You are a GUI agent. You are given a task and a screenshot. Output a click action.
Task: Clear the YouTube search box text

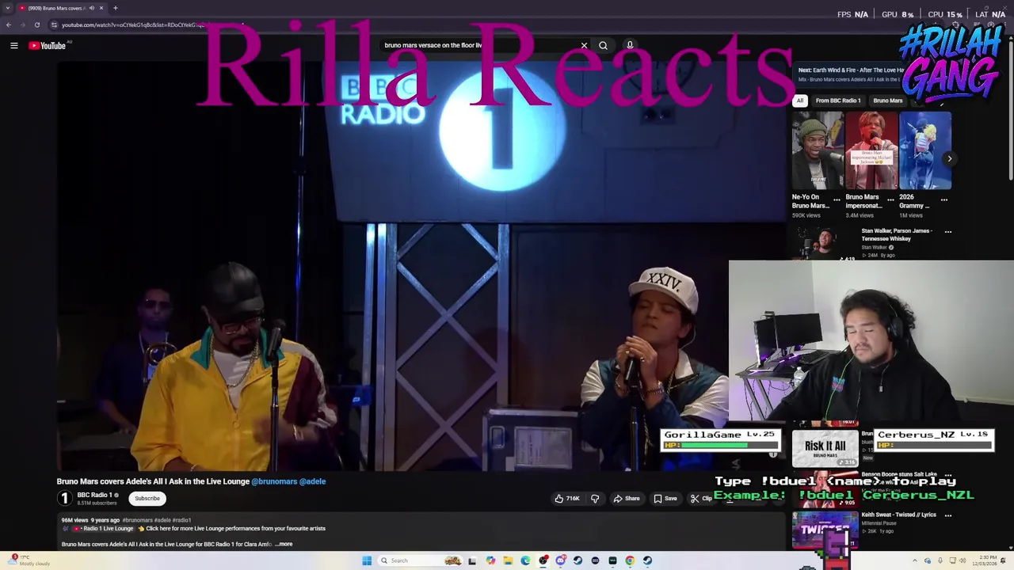585,45
